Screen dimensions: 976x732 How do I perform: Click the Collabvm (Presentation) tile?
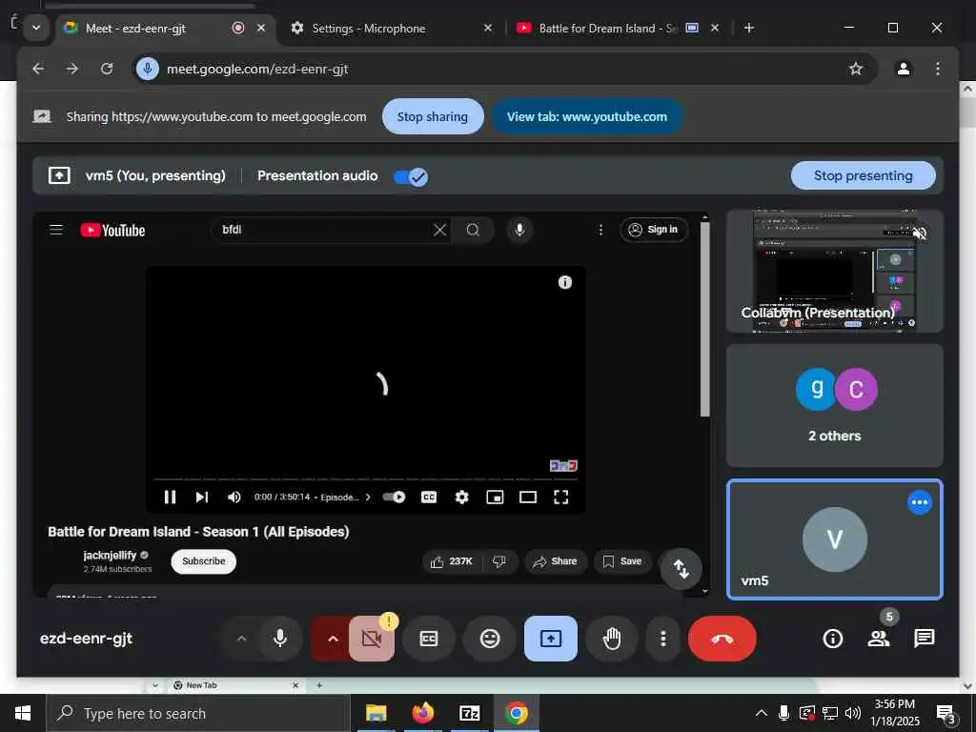point(834,271)
